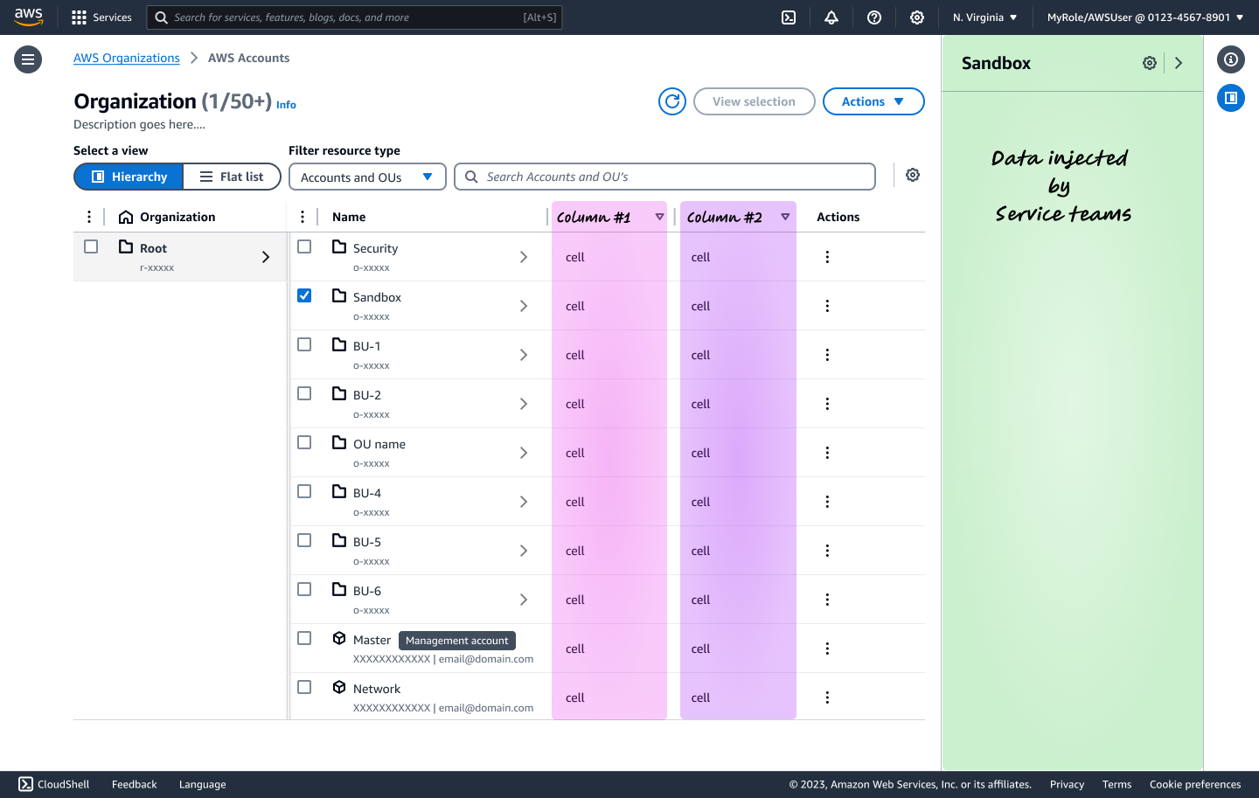
Task: Switch to Flat list view
Action: click(232, 177)
